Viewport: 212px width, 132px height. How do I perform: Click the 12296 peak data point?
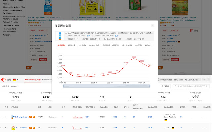tap(134, 59)
